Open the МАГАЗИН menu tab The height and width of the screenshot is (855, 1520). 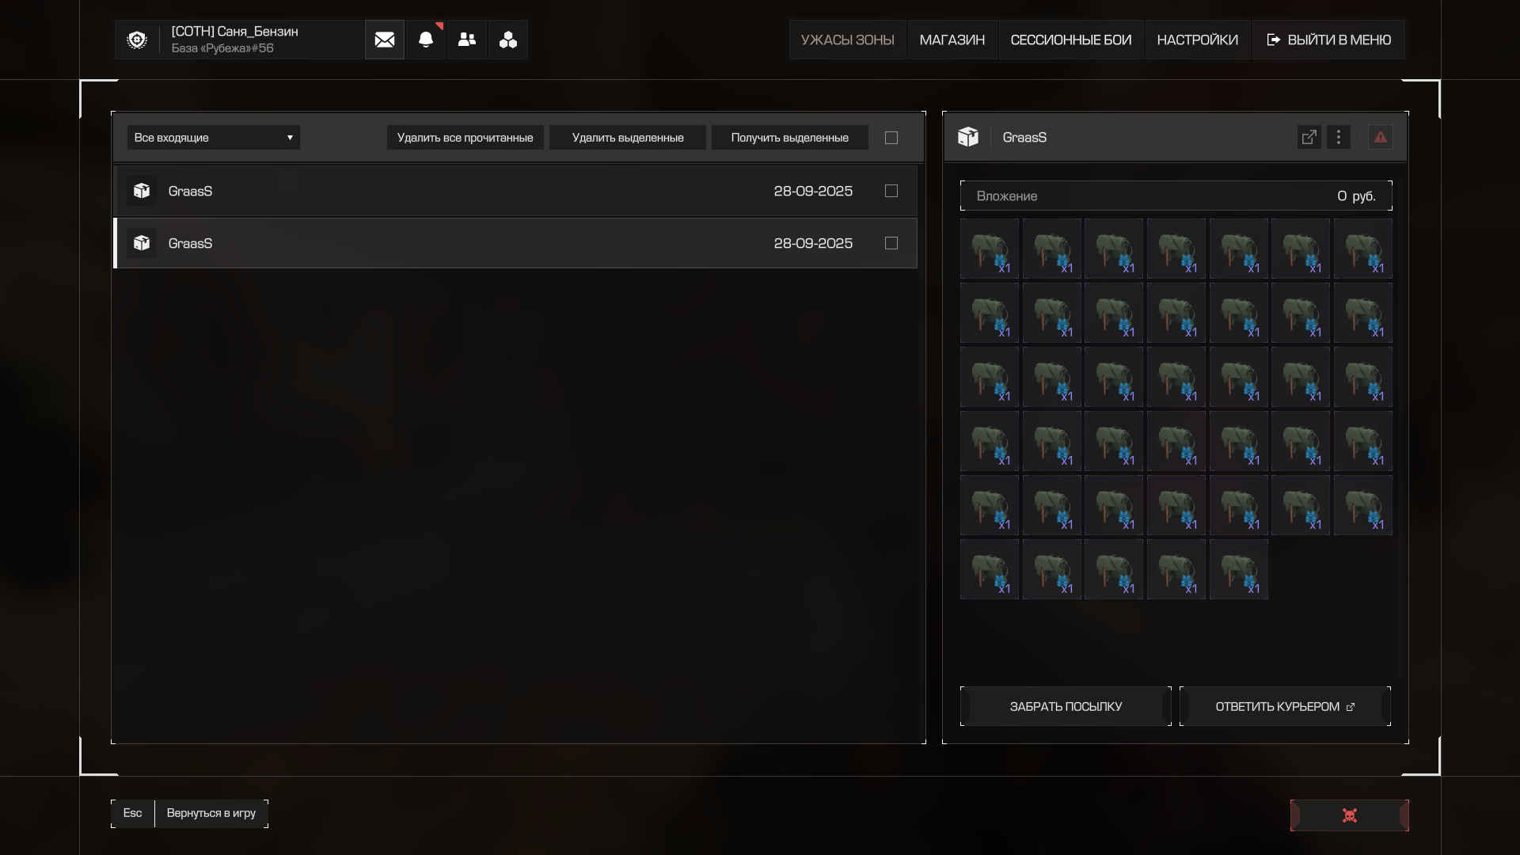(x=952, y=40)
